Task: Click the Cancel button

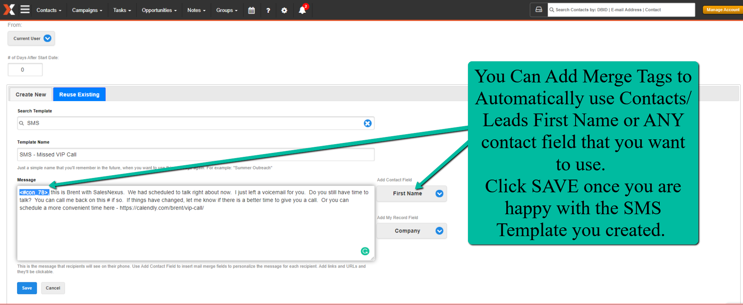Action: (x=53, y=288)
